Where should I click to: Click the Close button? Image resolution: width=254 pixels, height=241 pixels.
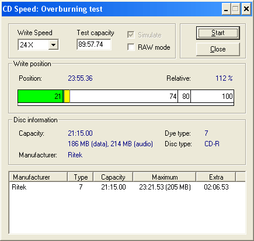[218, 49]
